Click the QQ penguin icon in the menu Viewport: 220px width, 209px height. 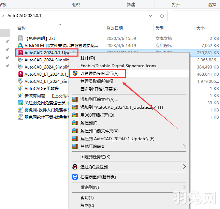[x=75, y=167]
